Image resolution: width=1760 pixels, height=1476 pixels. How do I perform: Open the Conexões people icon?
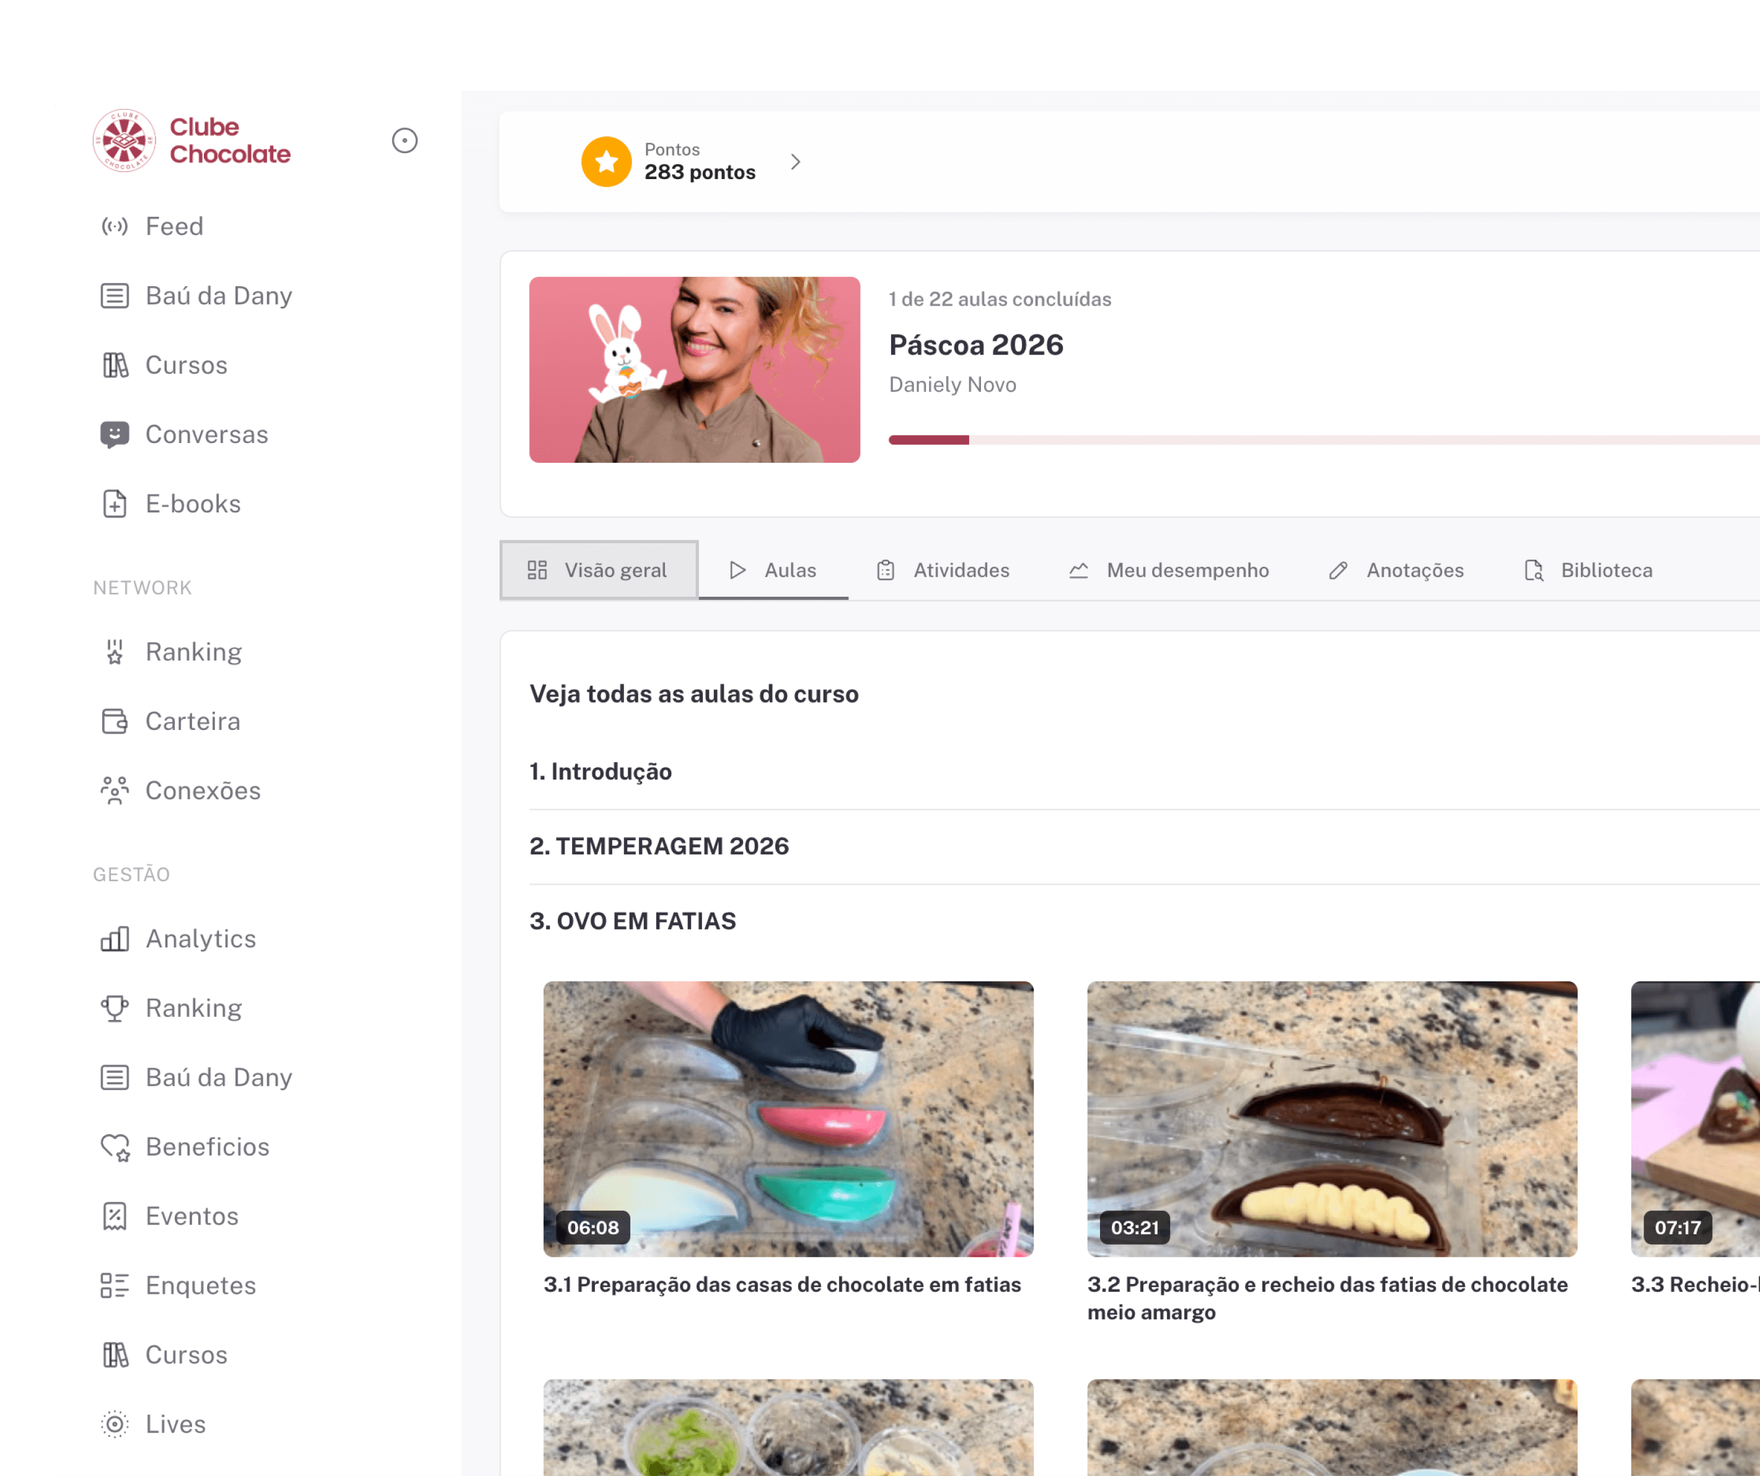115,791
